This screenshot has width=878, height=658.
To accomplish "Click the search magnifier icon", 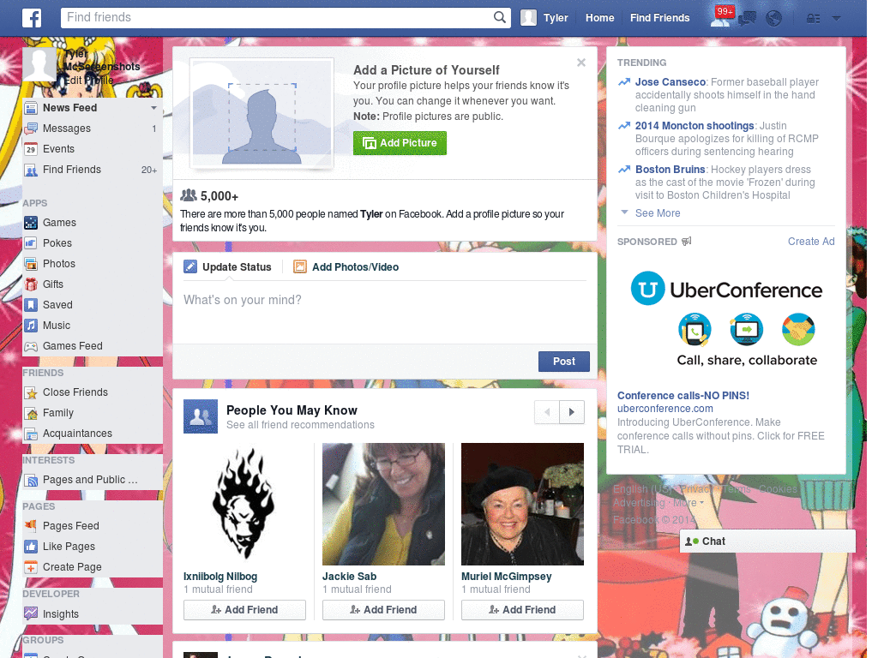I will [500, 17].
